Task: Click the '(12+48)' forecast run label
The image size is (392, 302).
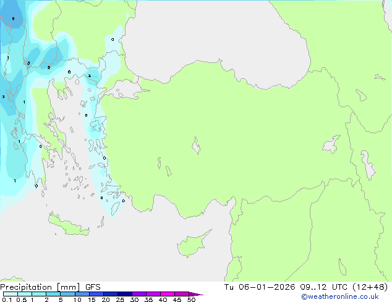Action: coord(370,287)
